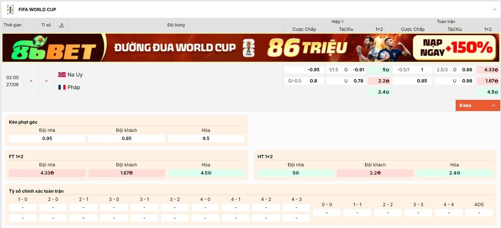Click 2.4 odds in the match row
This screenshot has height=228, width=501.
point(379,92)
